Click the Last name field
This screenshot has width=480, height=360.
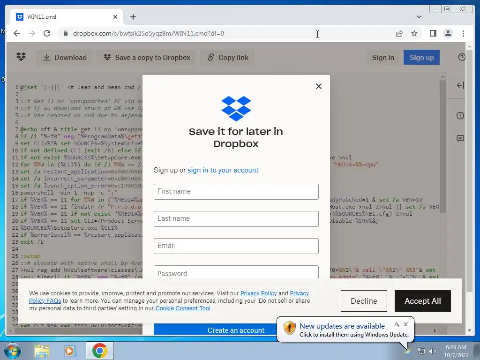[236, 219]
